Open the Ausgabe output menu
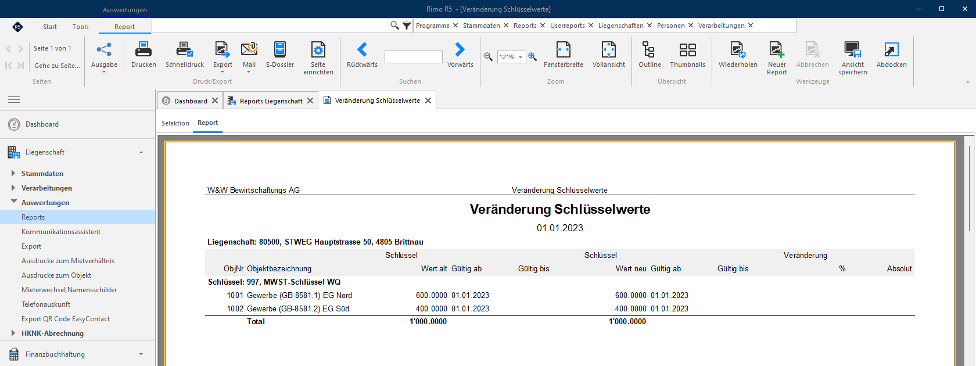This screenshot has width=976, height=366. coord(104,56)
